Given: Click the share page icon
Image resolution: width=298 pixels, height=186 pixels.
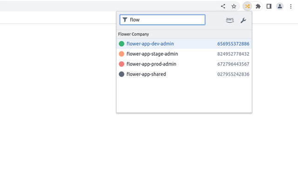Looking at the screenshot, I should [x=223, y=6].
